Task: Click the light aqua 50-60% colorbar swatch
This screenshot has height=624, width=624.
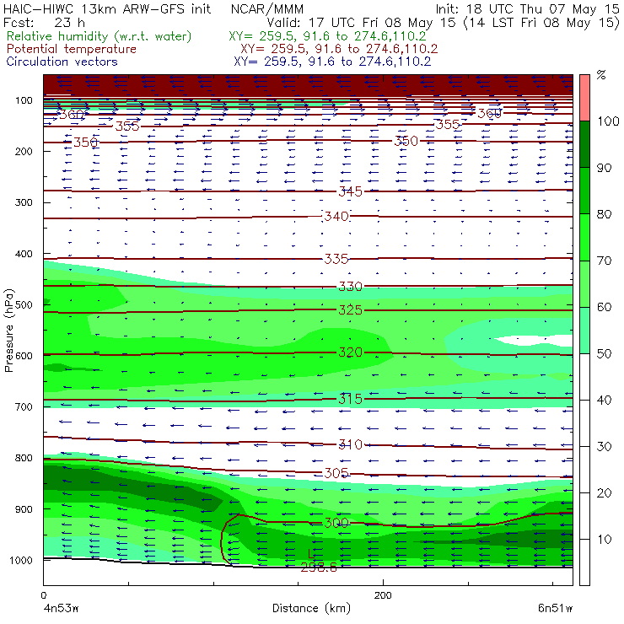Action: [584, 331]
